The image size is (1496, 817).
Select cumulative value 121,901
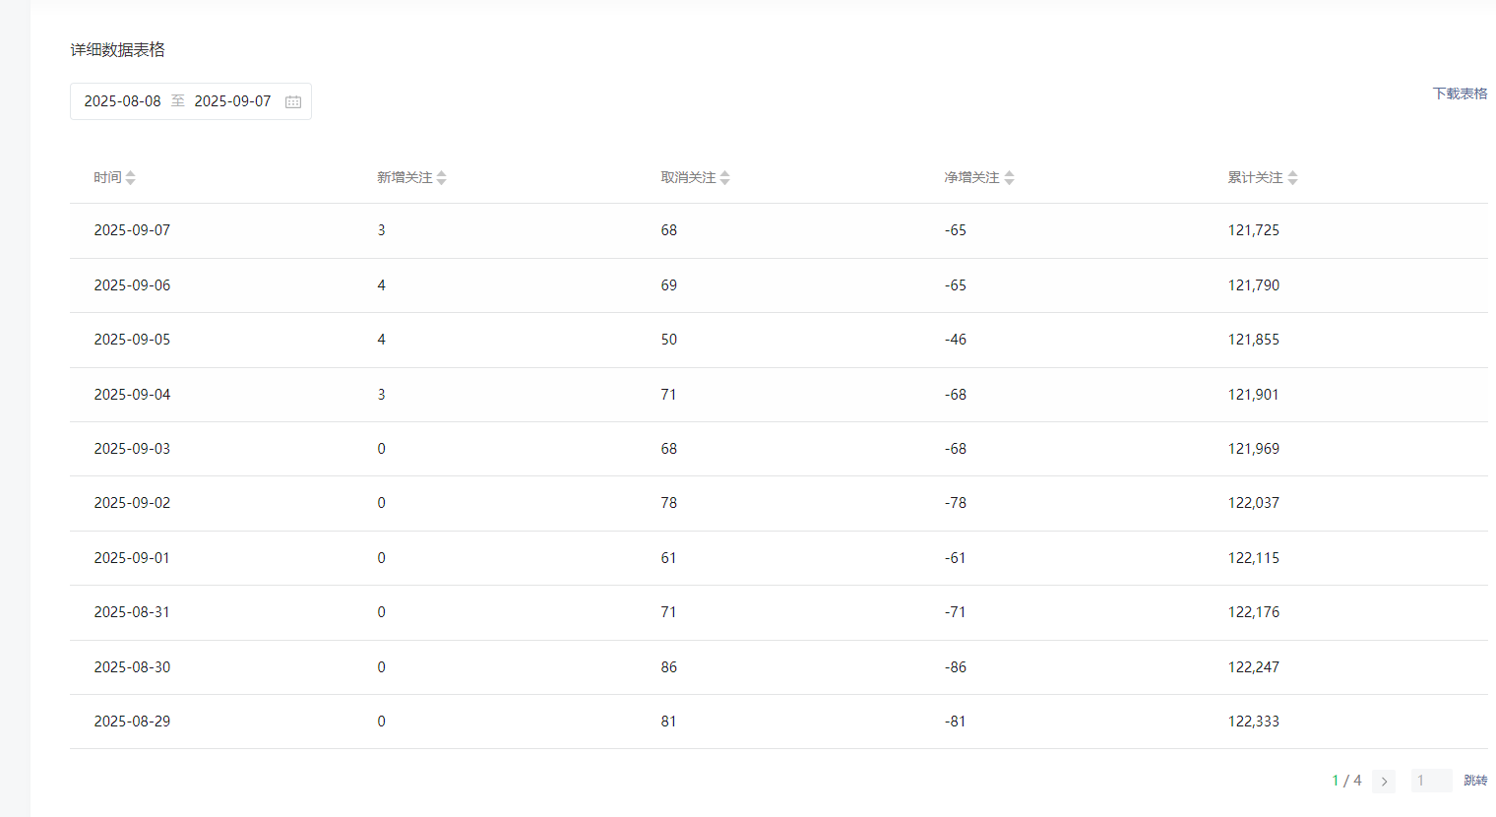(1254, 395)
